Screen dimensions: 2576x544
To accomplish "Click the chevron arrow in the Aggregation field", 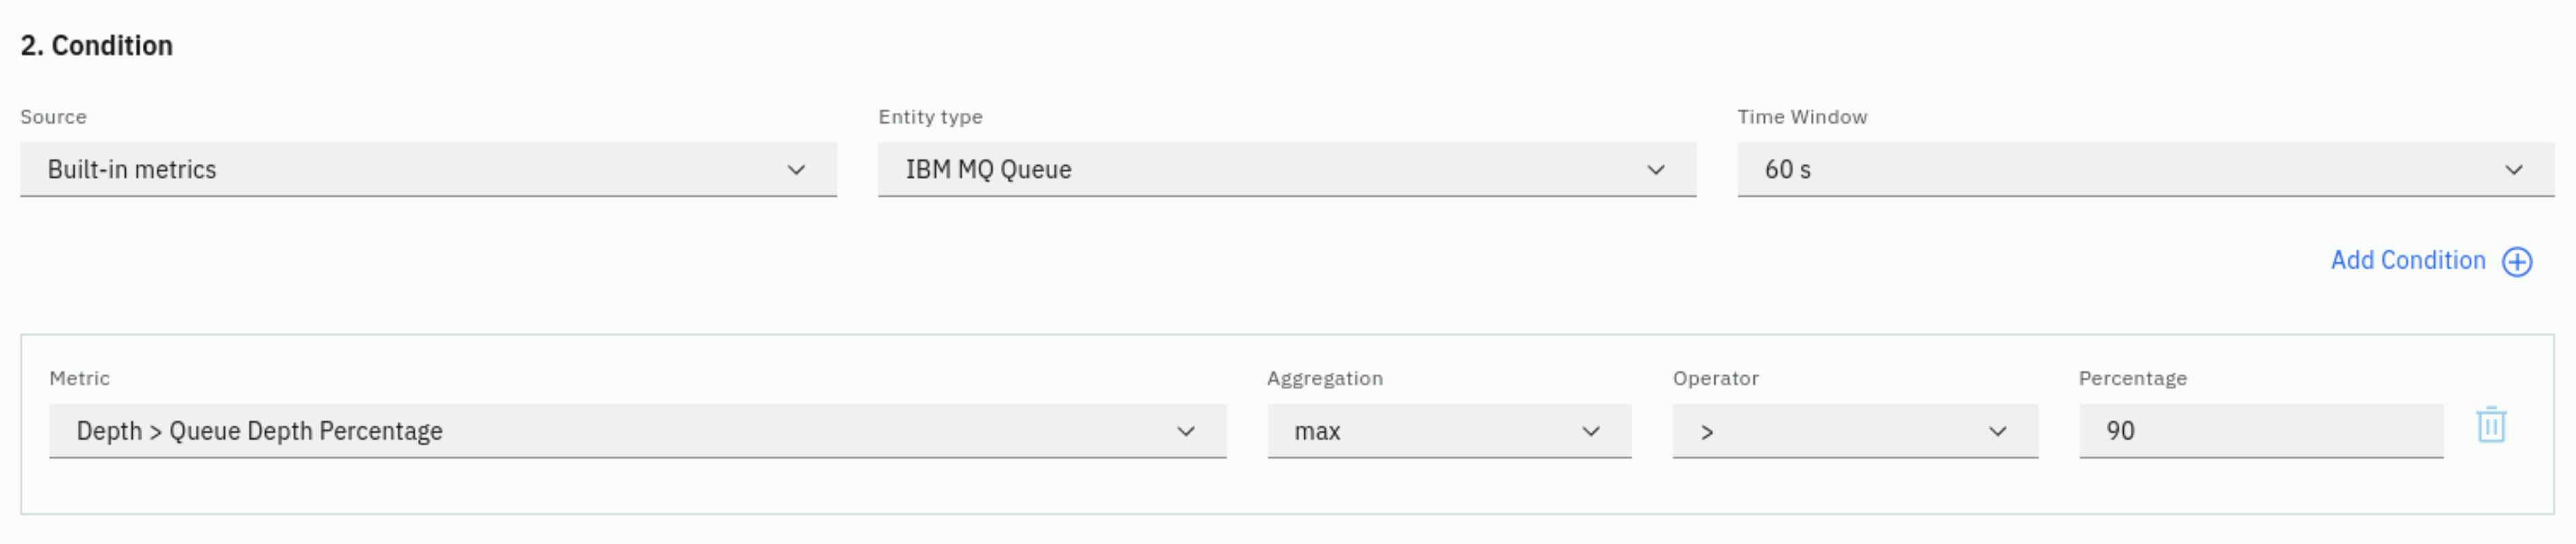I will point(1591,432).
